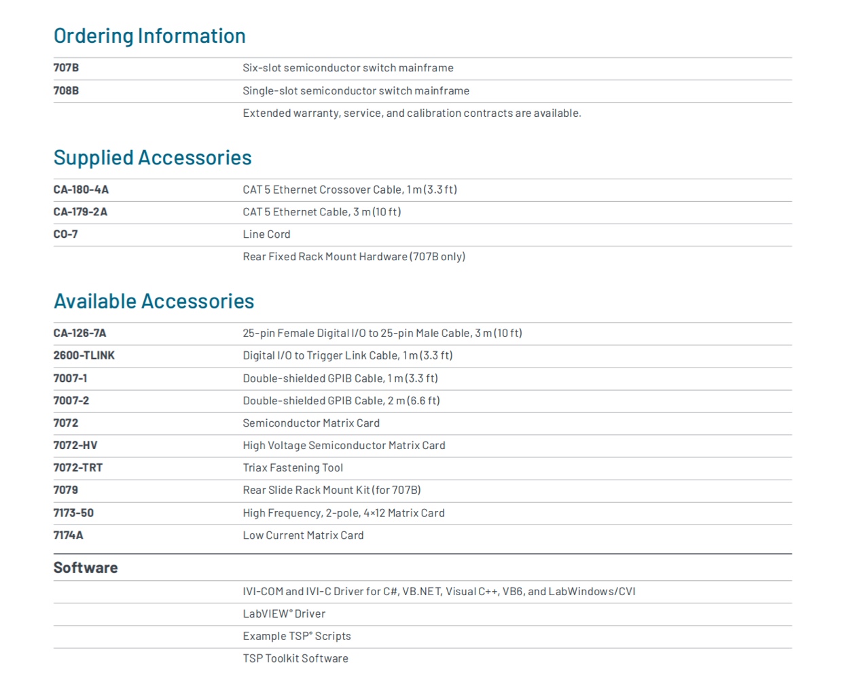Screen dimensions: 845x693
Task: Select part number CA-180-4A
Action: [x=81, y=190]
